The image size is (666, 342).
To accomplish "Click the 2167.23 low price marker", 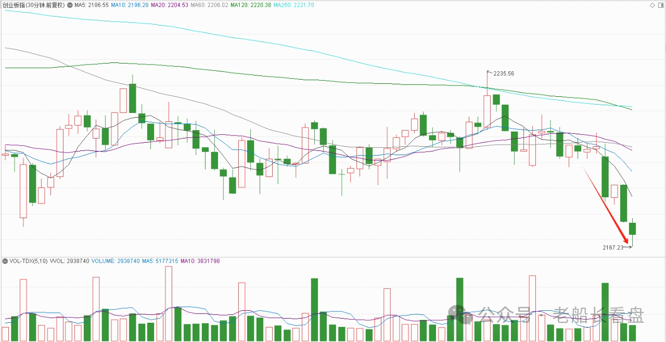I will click(612, 248).
